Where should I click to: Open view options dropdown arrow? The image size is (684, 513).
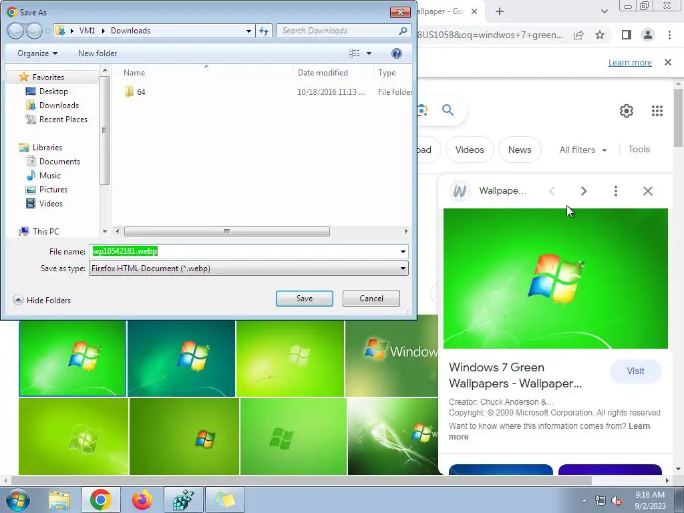click(369, 53)
